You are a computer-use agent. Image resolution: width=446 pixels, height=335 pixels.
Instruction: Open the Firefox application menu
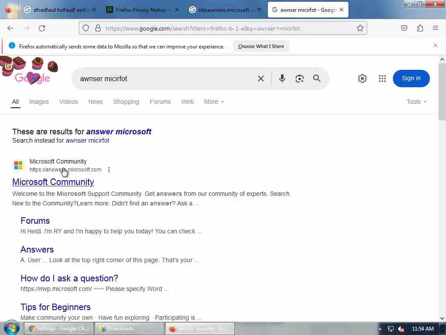pyautogui.click(x=435, y=28)
